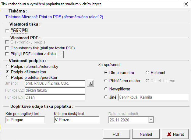Select the Nevyplňovat radio option
The image size is (191, 140).
[x=106, y=89]
